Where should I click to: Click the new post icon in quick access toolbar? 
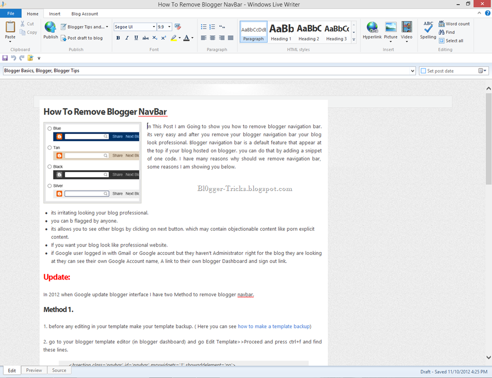pyautogui.click(x=31, y=58)
